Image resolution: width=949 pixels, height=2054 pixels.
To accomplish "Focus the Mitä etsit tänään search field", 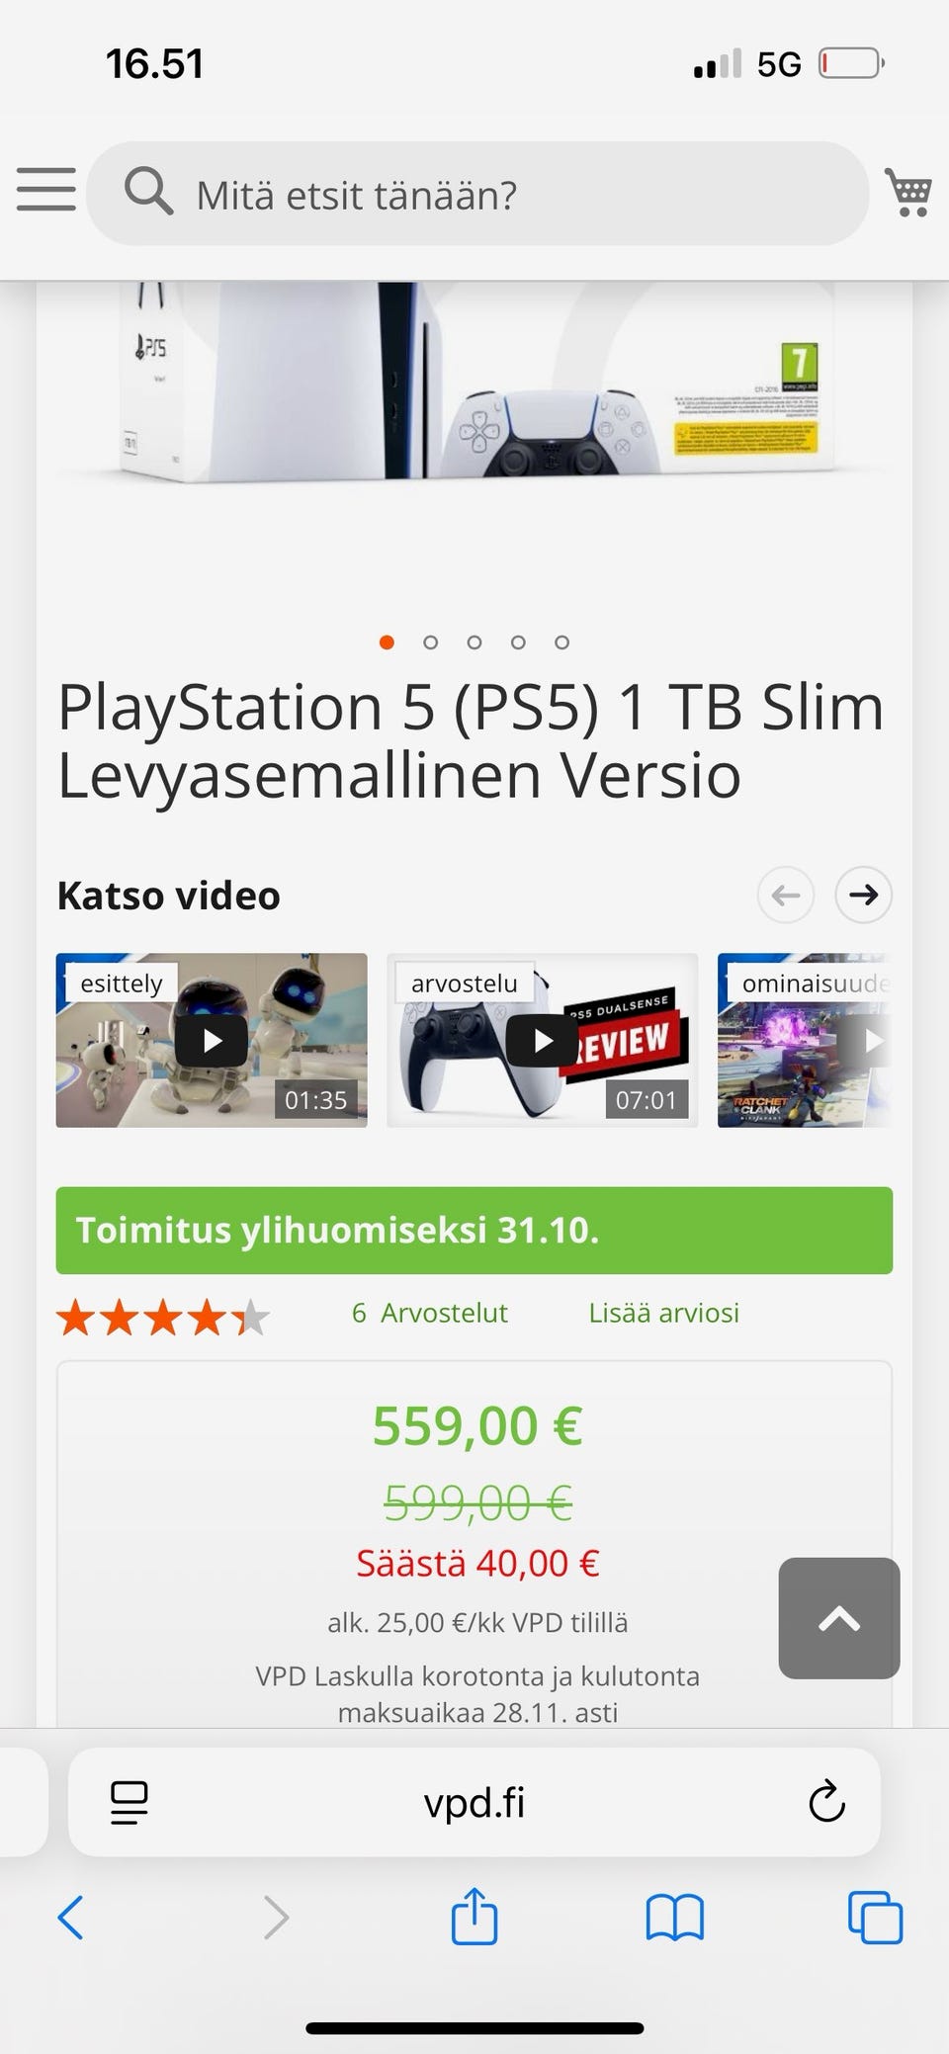I will tap(477, 194).
